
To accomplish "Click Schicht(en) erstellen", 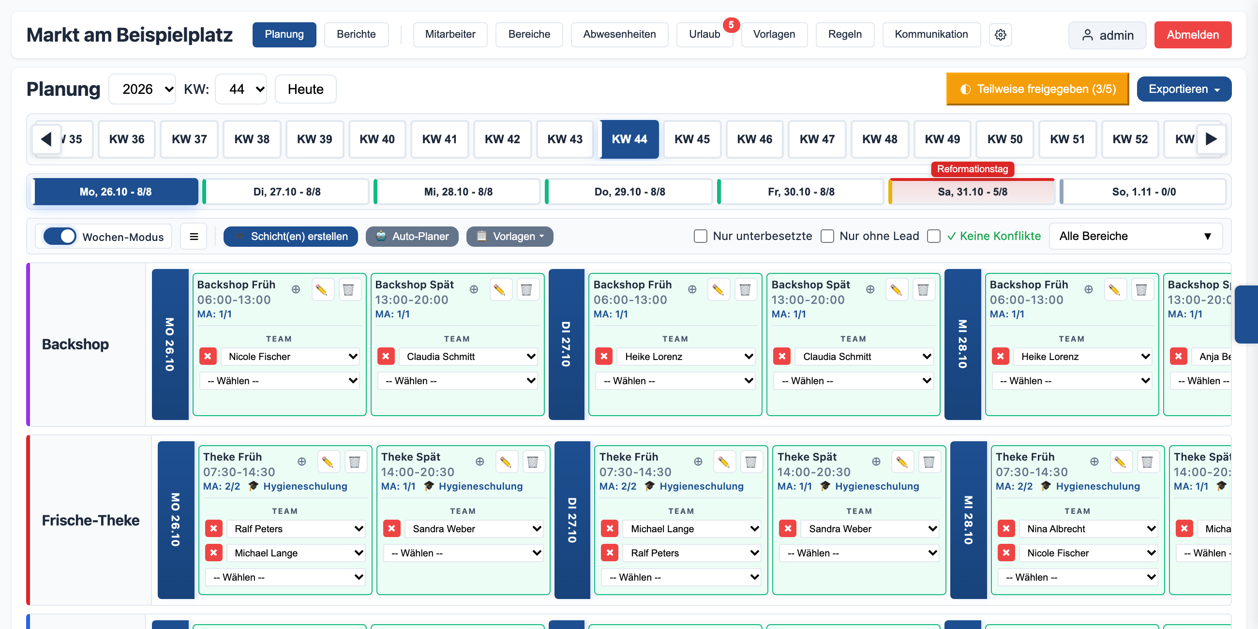I will pyautogui.click(x=291, y=237).
